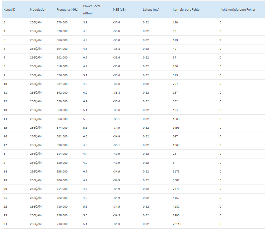Click correctable errors value 7998
268x231 pixels.
[176, 215]
